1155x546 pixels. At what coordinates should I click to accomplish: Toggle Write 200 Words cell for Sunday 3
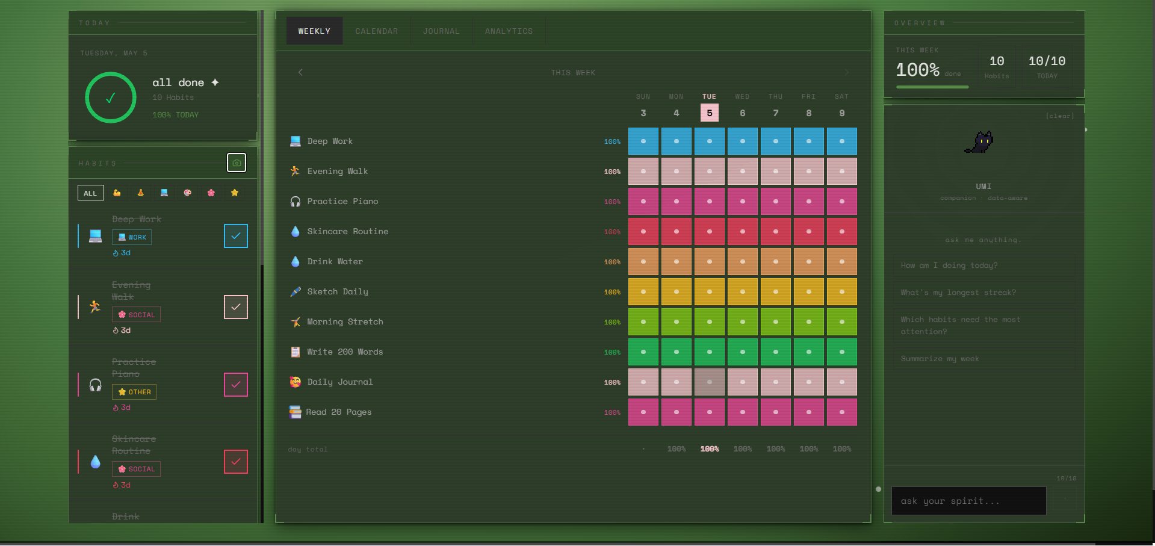(x=643, y=352)
